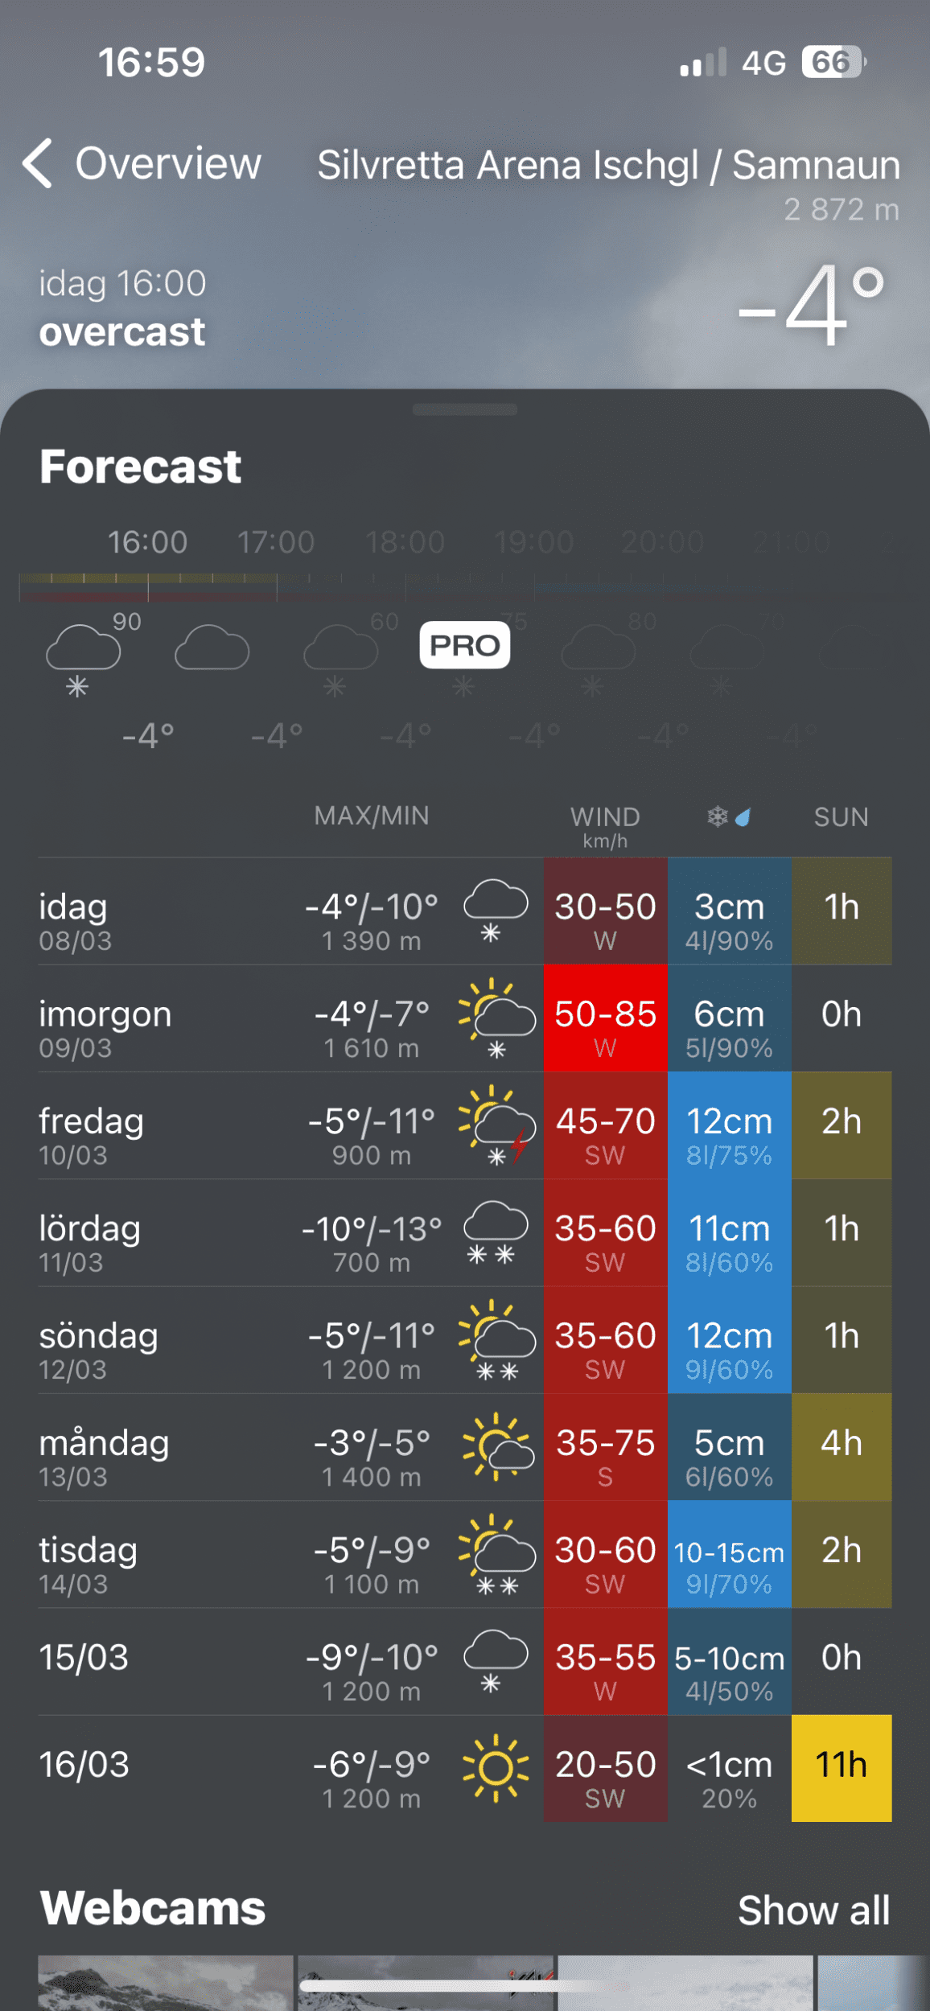Tap the sunny icon on 16/03 row

point(495,1767)
